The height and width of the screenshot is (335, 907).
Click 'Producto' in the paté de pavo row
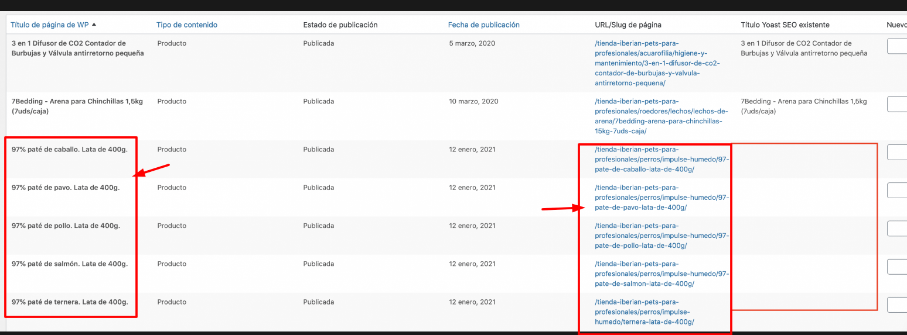click(x=172, y=188)
